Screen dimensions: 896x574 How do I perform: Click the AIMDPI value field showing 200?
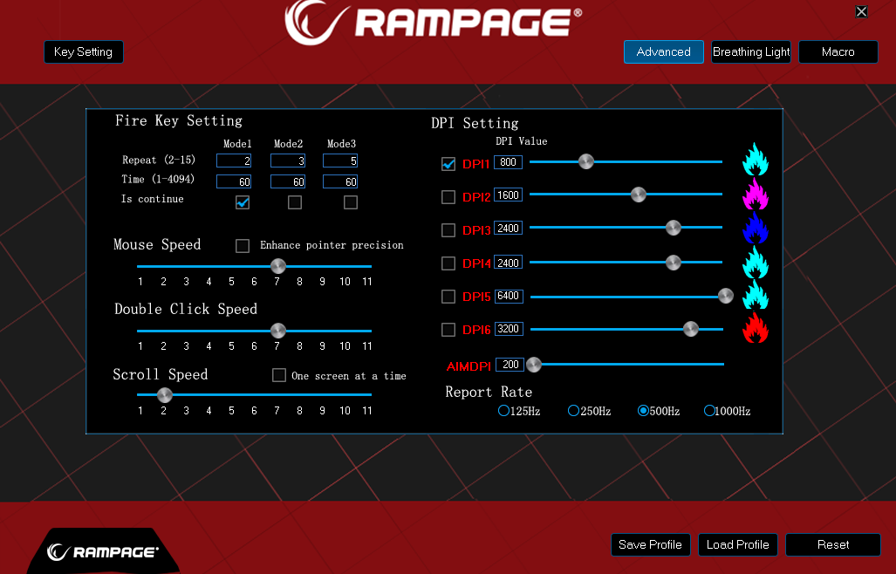pos(510,365)
